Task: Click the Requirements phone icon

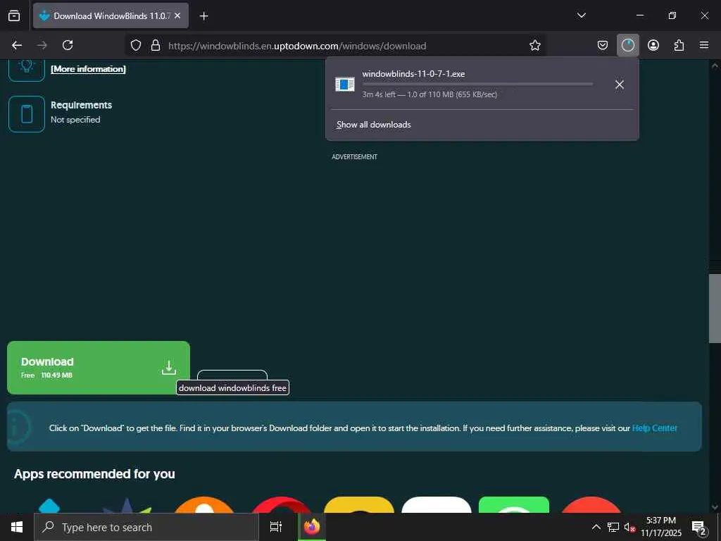Action: [x=27, y=113]
